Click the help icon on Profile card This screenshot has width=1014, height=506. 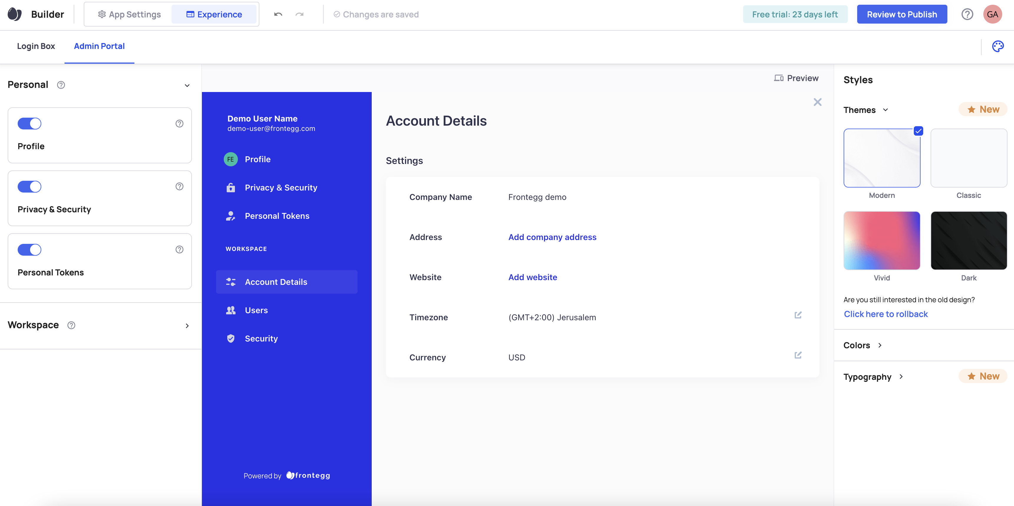179,124
